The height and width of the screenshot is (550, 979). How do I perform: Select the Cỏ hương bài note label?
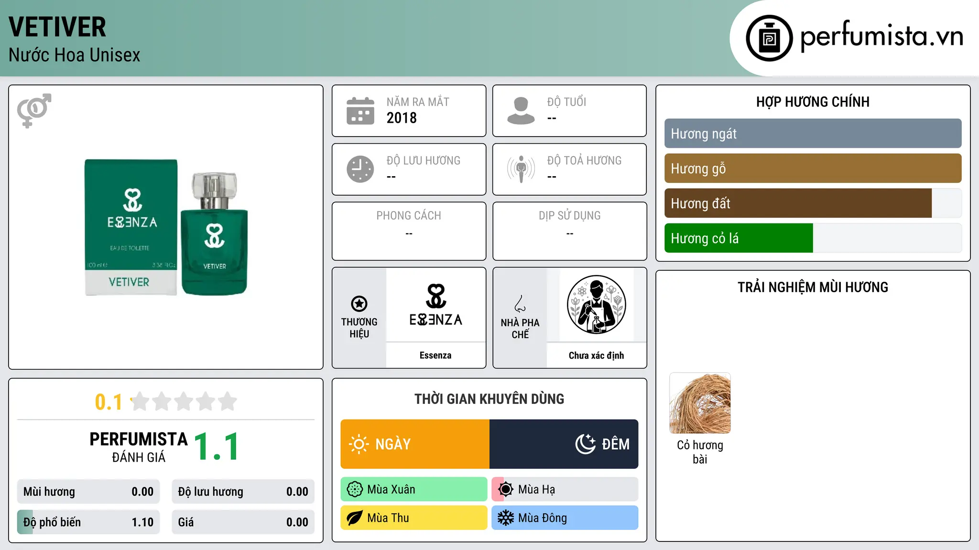pos(700,452)
